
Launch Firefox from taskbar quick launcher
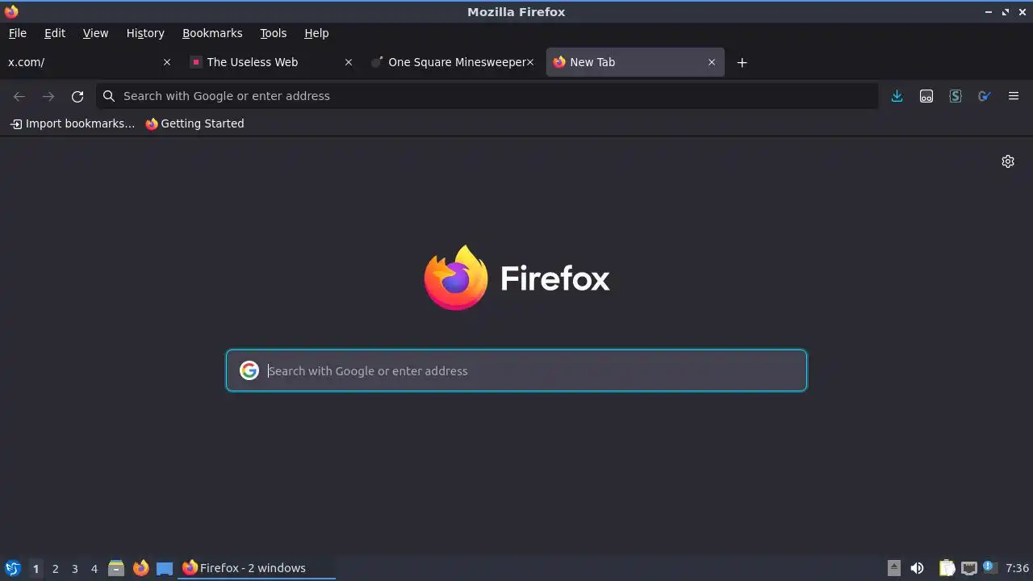pyautogui.click(x=140, y=568)
